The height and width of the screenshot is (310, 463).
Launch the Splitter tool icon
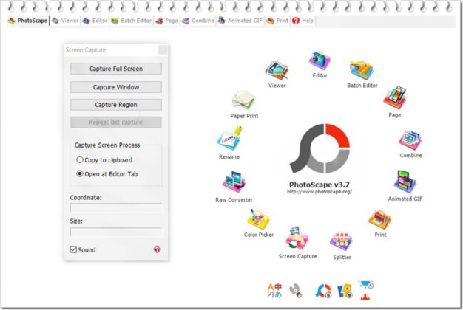click(x=342, y=241)
